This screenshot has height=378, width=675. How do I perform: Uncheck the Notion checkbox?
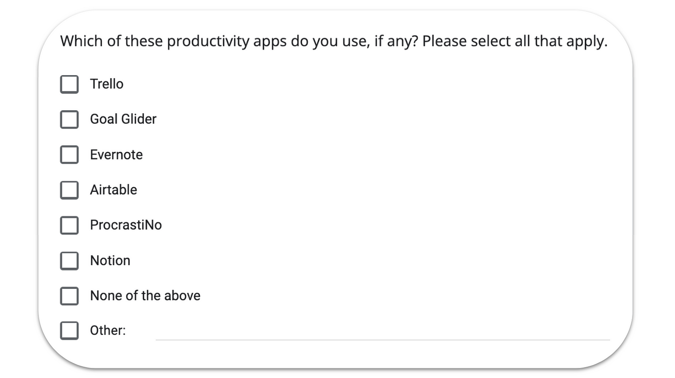tap(69, 261)
